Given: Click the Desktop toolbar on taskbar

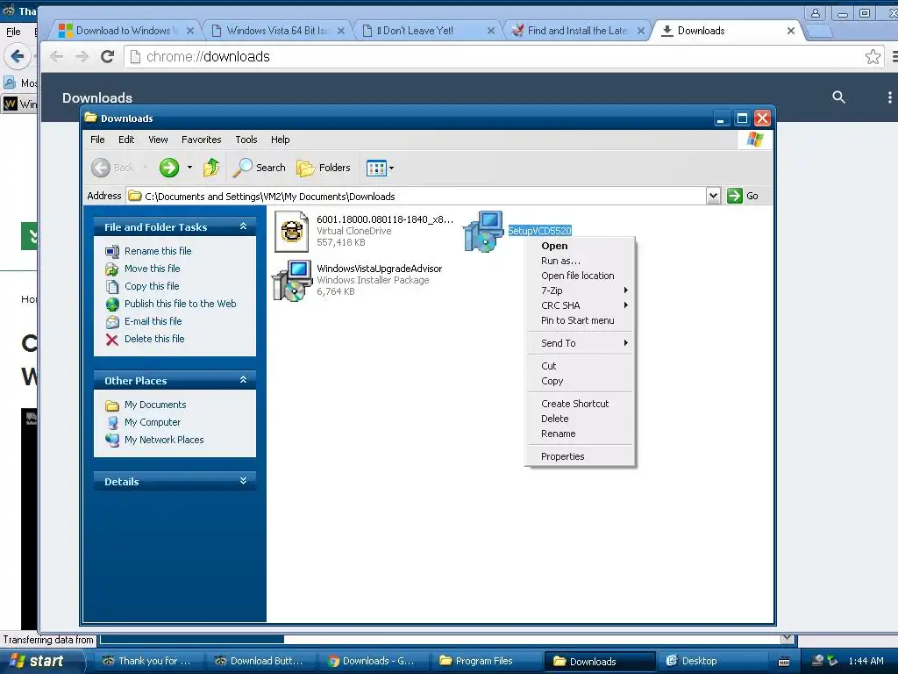Looking at the screenshot, I should [692, 661].
